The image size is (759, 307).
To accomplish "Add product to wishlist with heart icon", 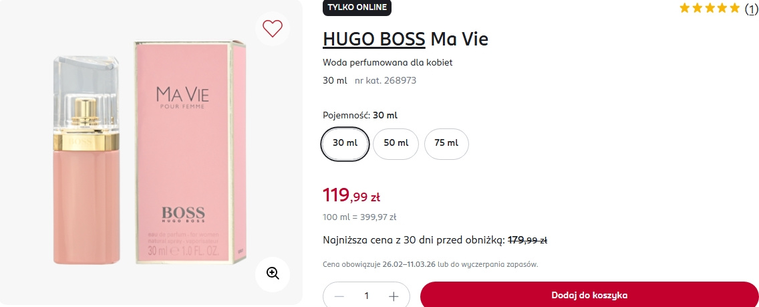I will pyautogui.click(x=273, y=29).
